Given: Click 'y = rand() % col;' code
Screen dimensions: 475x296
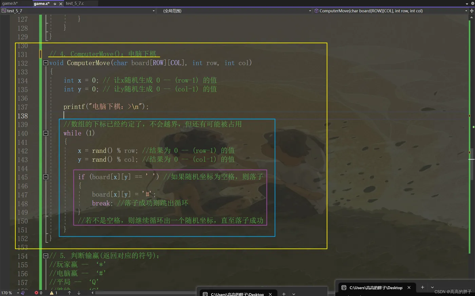Looking at the screenshot, I should coord(108,160).
